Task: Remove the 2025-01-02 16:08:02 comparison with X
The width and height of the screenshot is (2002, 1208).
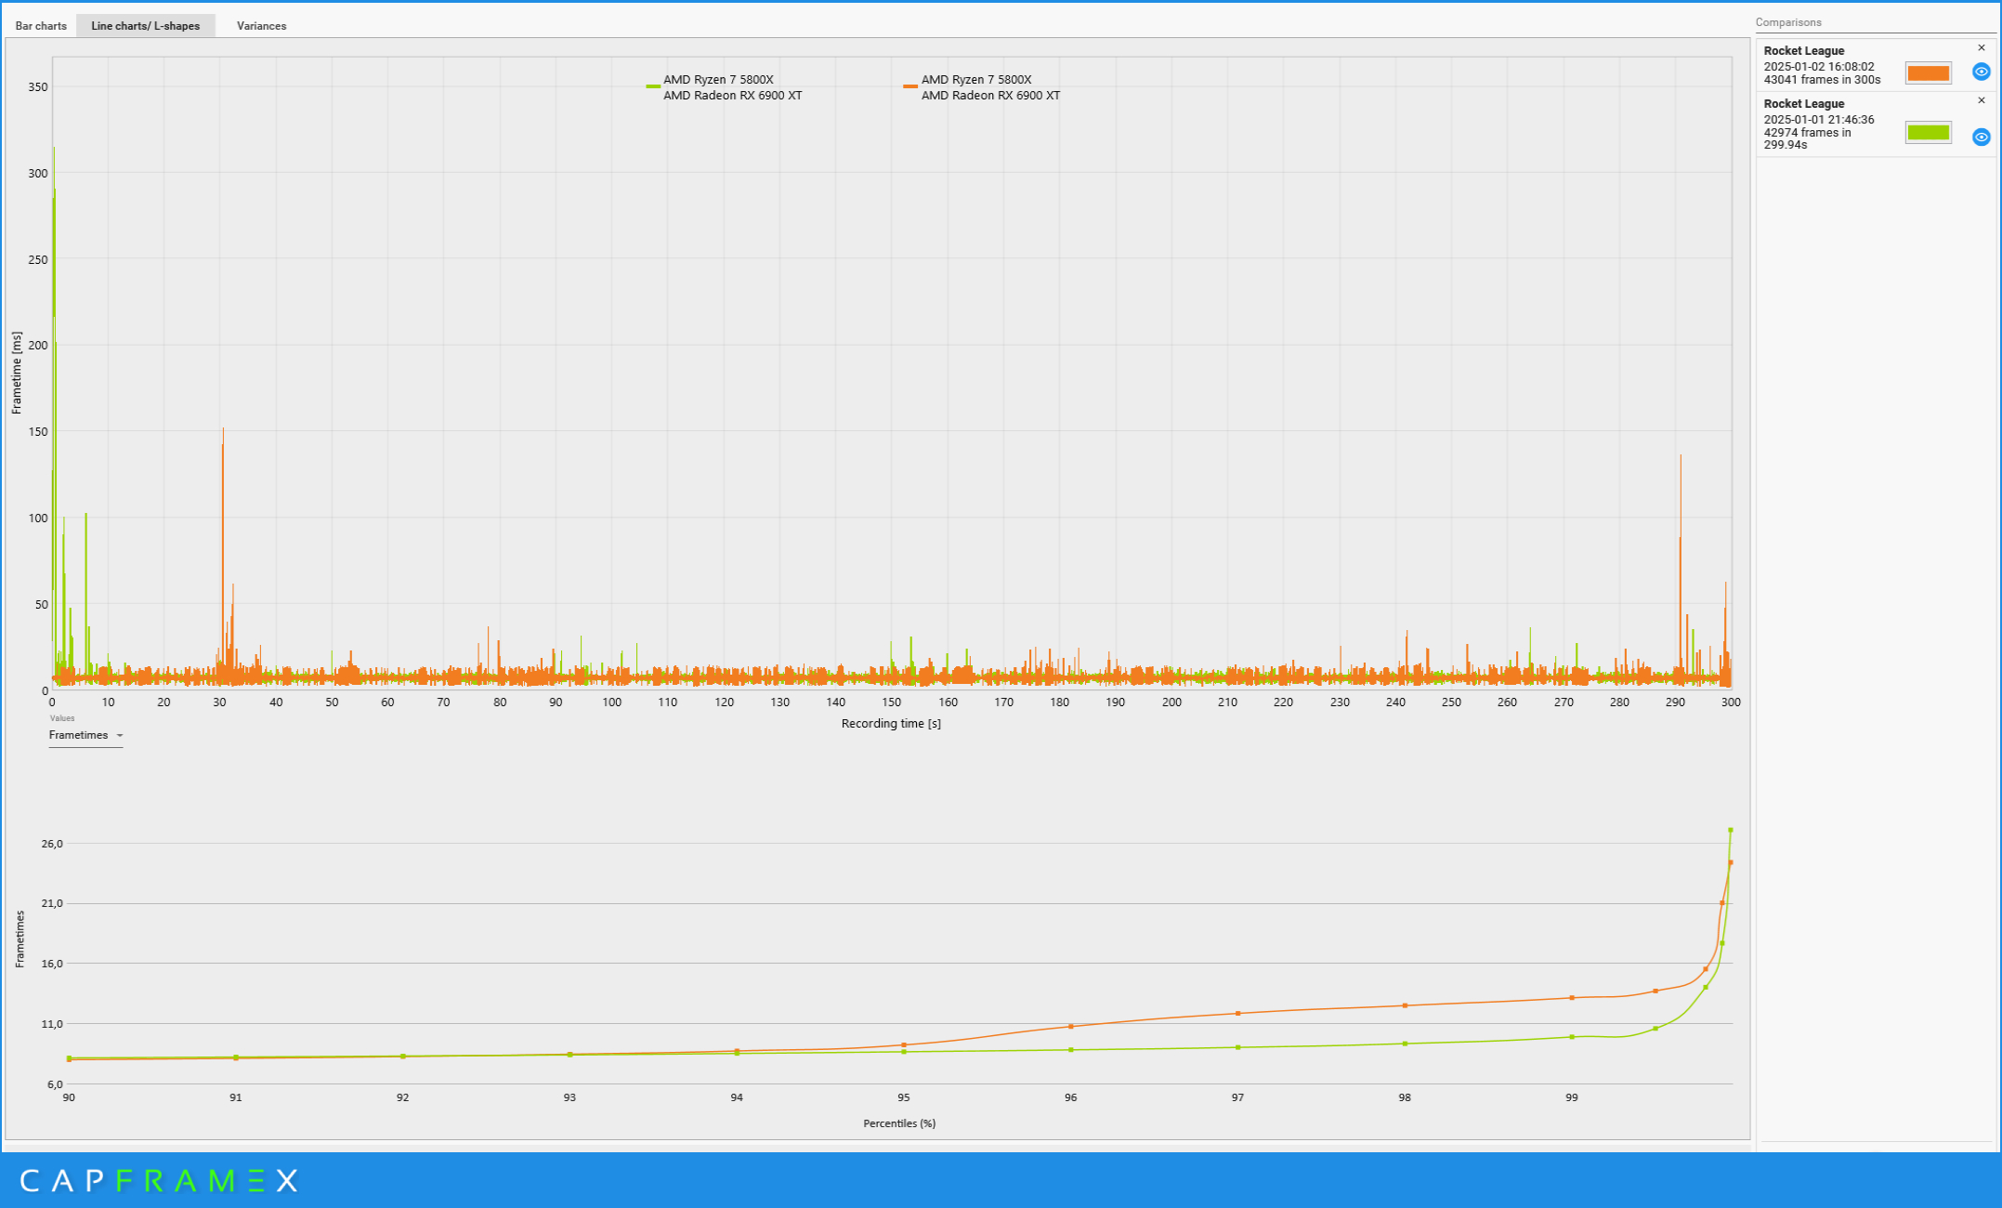Action: (1982, 48)
